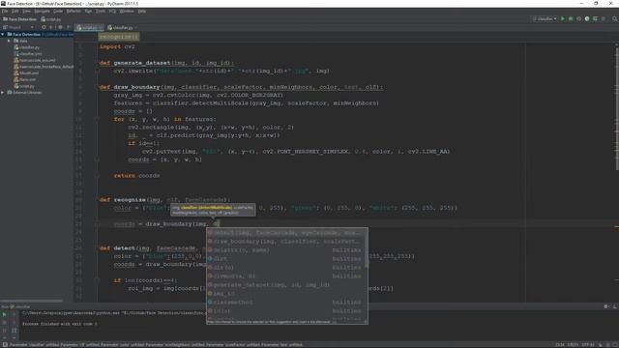Click the scroll-from-source icon in Project toolbar
Screen dimensions: 619x348
[44, 28]
